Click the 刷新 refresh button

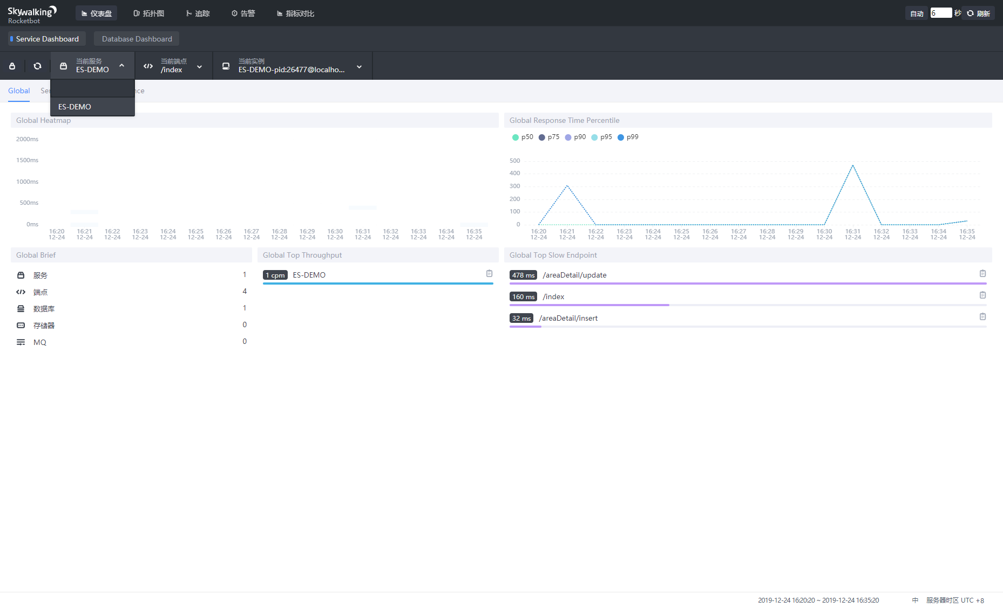(x=978, y=13)
